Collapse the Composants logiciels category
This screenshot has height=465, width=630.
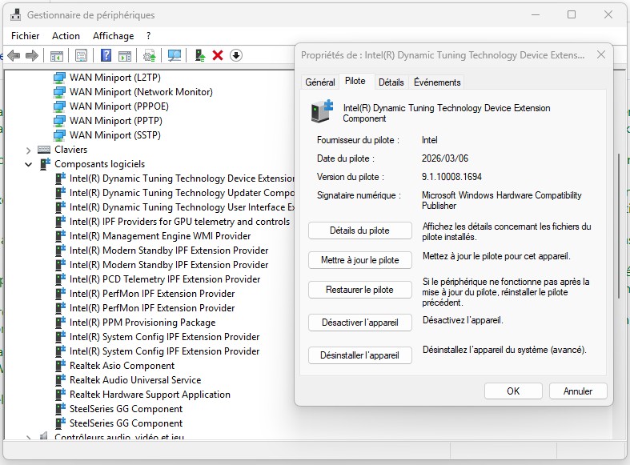coord(29,164)
